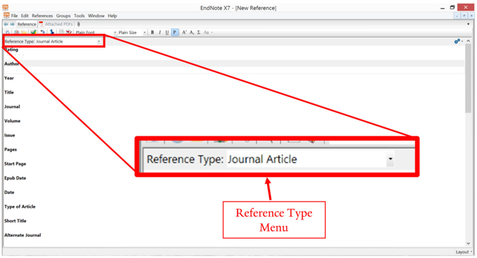Collapse panel with the up chevron

click(x=468, y=41)
